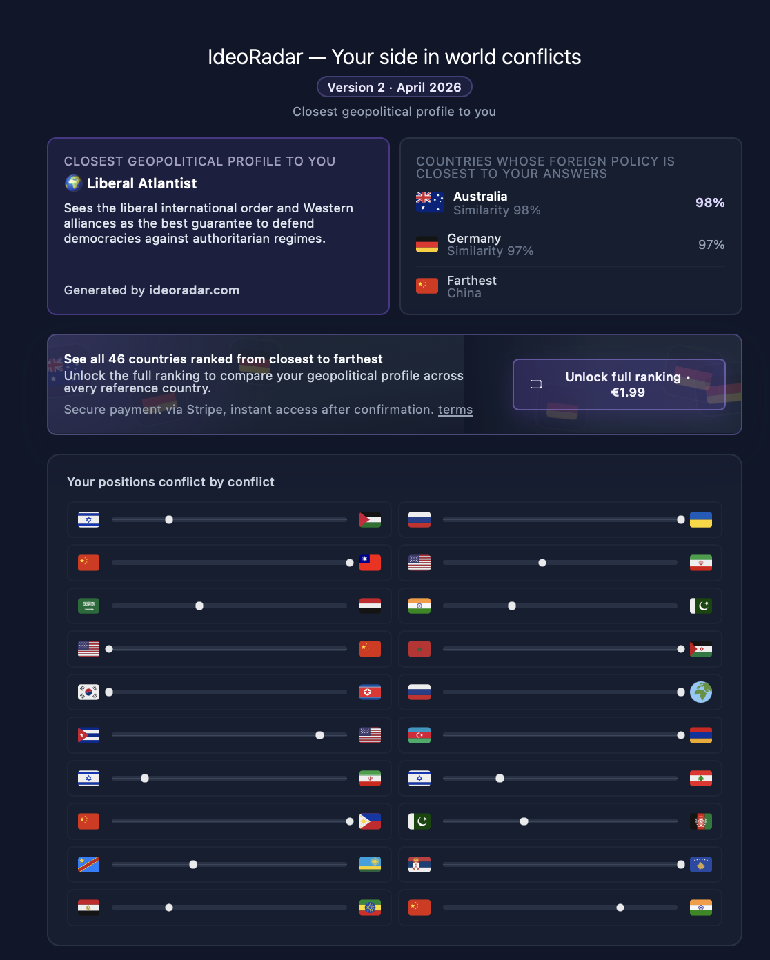Click the Cuba flag icon
Screen dimensions: 770x960
point(88,735)
